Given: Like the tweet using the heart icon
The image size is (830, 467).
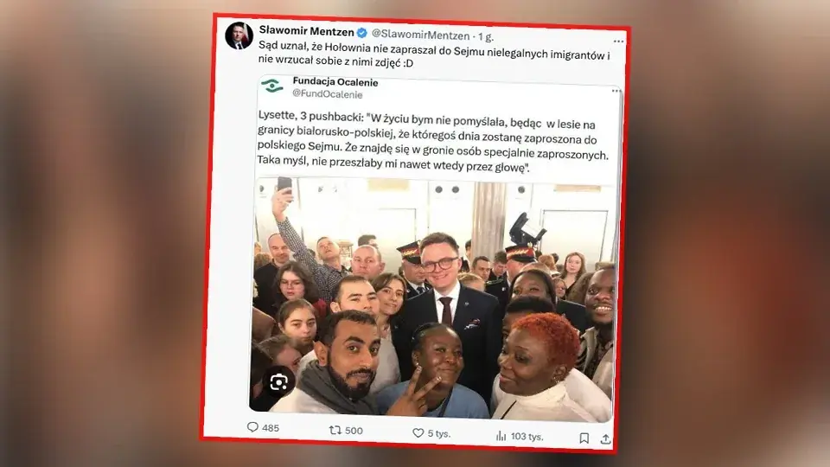Looking at the screenshot, I should 418,433.
